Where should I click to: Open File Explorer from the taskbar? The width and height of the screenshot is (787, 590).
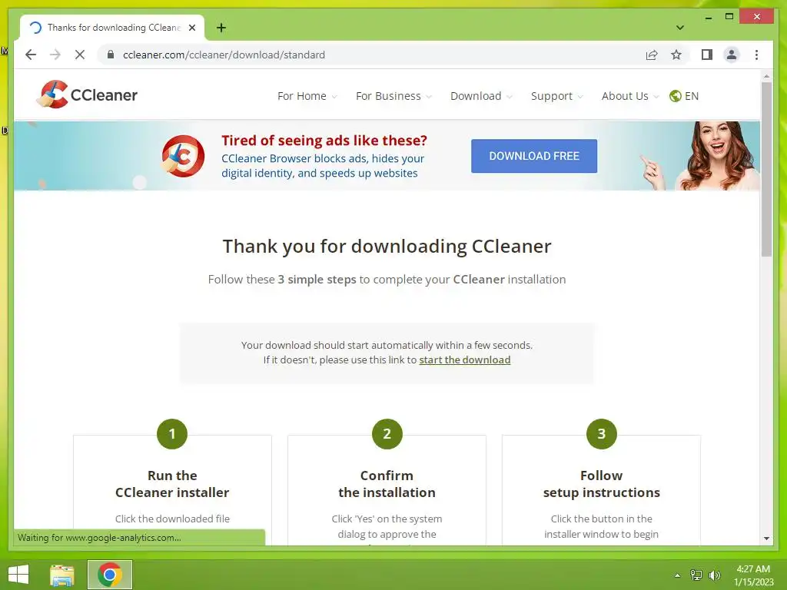(61, 575)
